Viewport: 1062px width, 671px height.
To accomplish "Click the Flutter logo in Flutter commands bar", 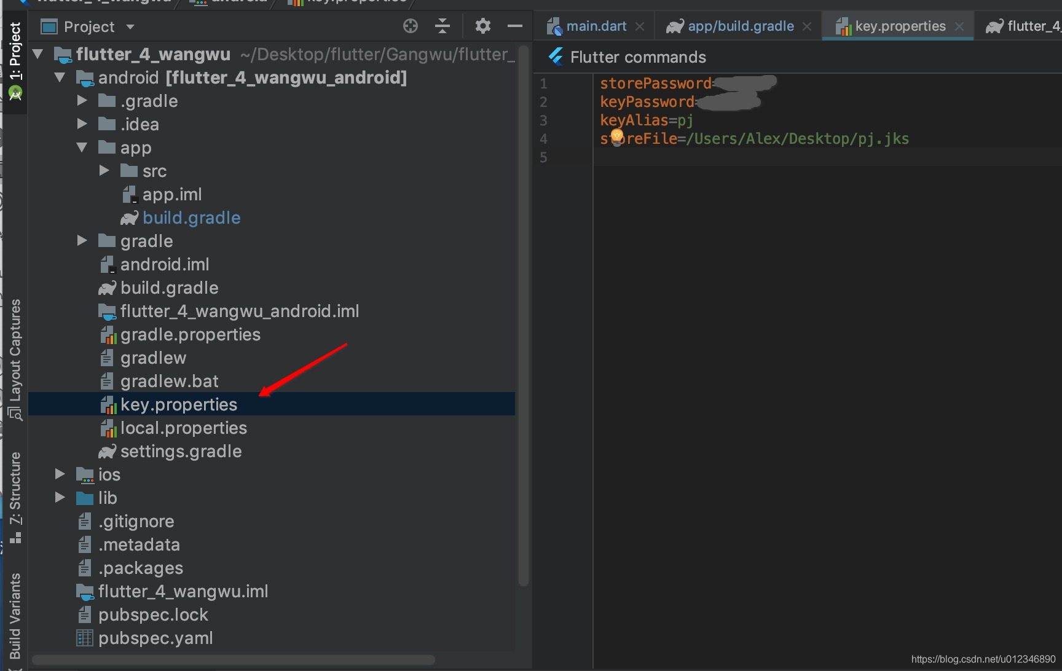I will coord(556,57).
